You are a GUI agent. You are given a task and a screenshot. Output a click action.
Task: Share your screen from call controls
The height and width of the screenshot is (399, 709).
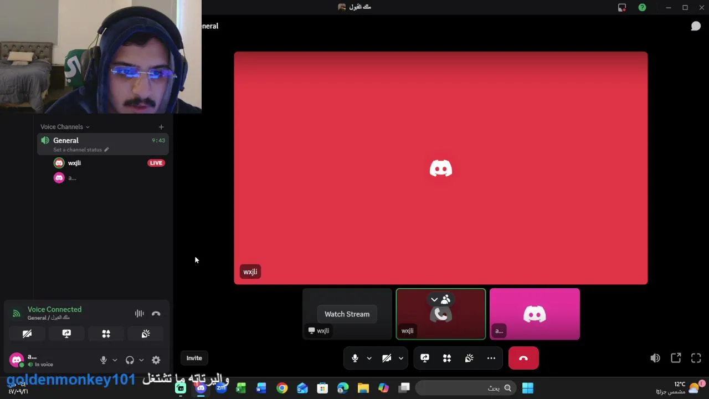[x=425, y=358]
